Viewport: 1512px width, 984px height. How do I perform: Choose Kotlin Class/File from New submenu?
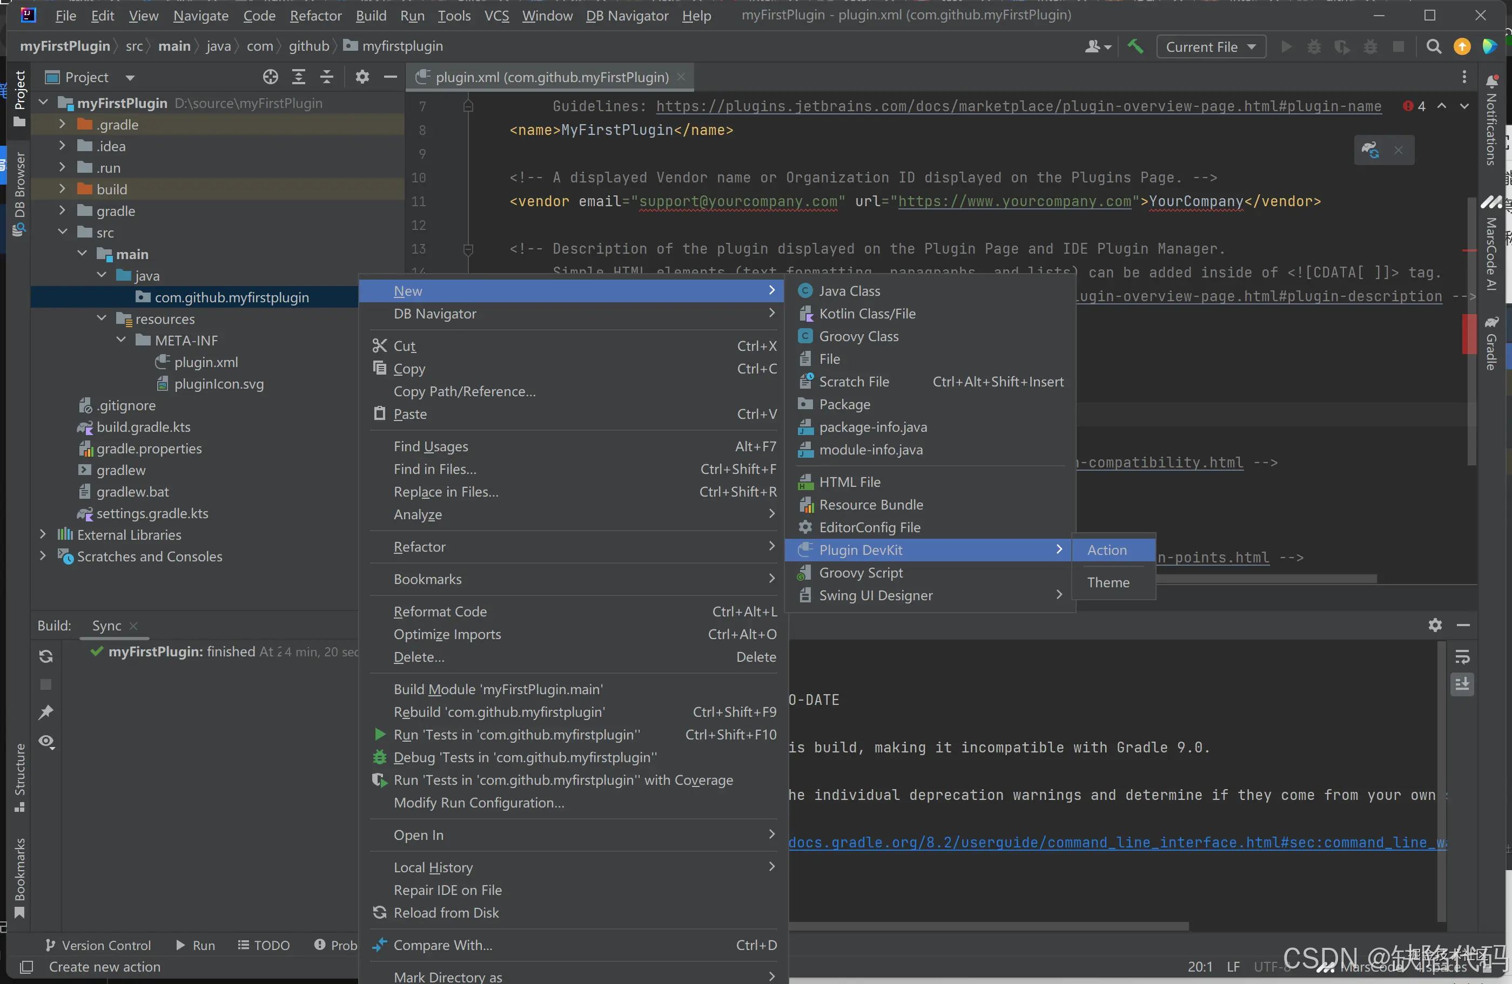(930, 314)
